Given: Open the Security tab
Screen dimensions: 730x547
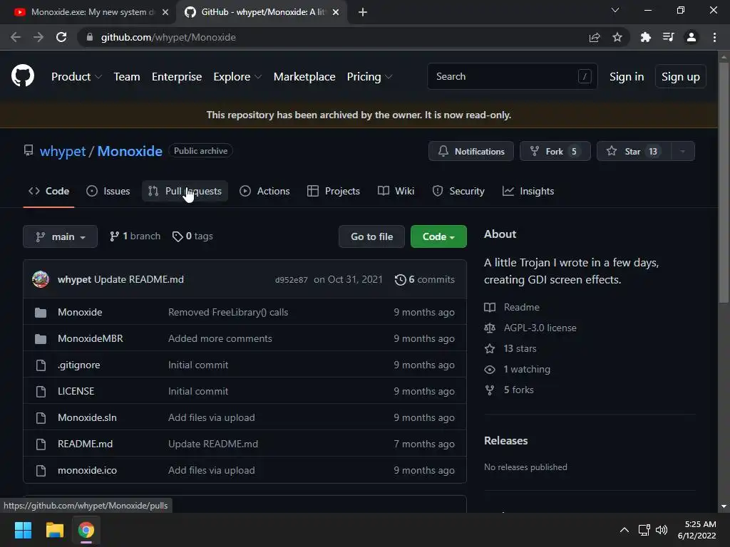Looking at the screenshot, I should 458,191.
